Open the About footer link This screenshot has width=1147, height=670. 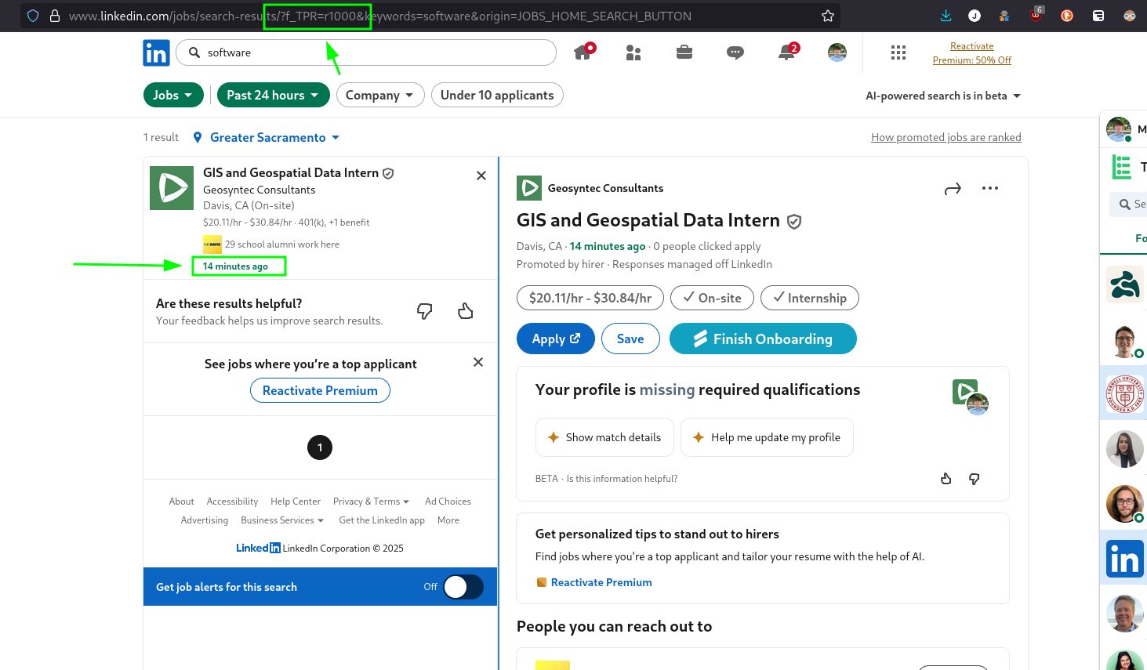coord(181,502)
